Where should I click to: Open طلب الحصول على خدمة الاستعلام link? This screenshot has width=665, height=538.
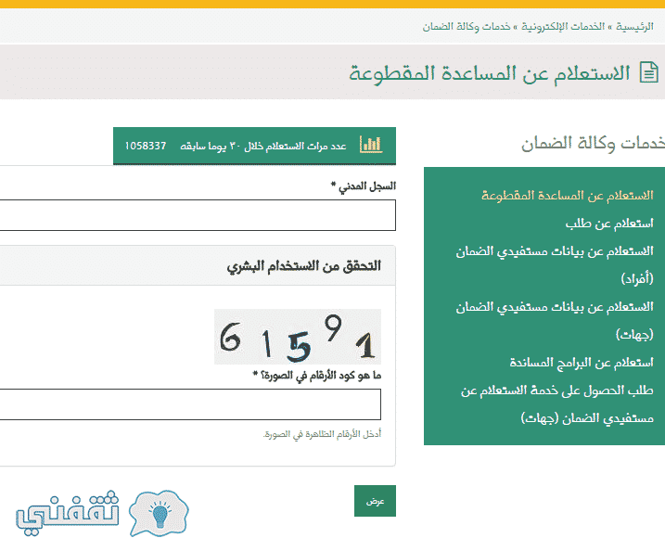(x=556, y=403)
